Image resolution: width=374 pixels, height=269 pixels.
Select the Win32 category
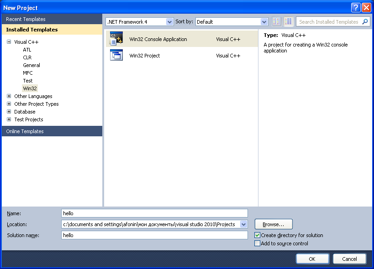(x=30, y=88)
